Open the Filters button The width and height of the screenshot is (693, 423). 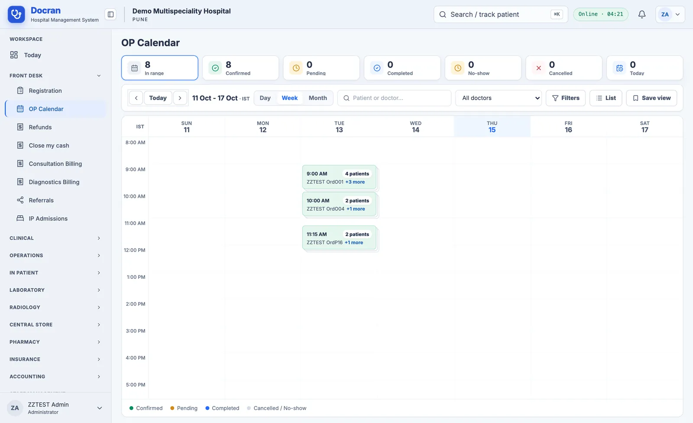[566, 98]
